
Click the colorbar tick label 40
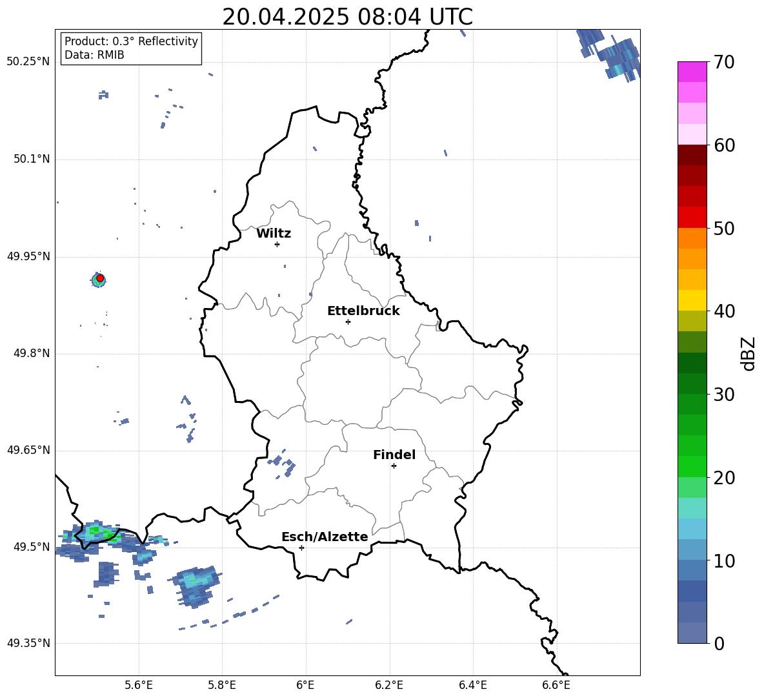pyautogui.click(x=724, y=311)
